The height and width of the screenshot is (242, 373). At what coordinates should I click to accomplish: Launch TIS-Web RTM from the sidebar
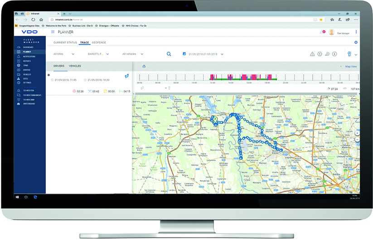[28, 91]
